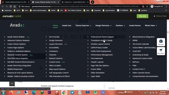
Task: Click the green Buy now button
Action: 143,16
